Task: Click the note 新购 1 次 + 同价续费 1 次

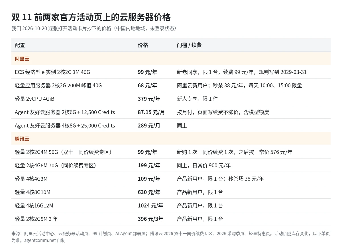Action: [235, 152]
